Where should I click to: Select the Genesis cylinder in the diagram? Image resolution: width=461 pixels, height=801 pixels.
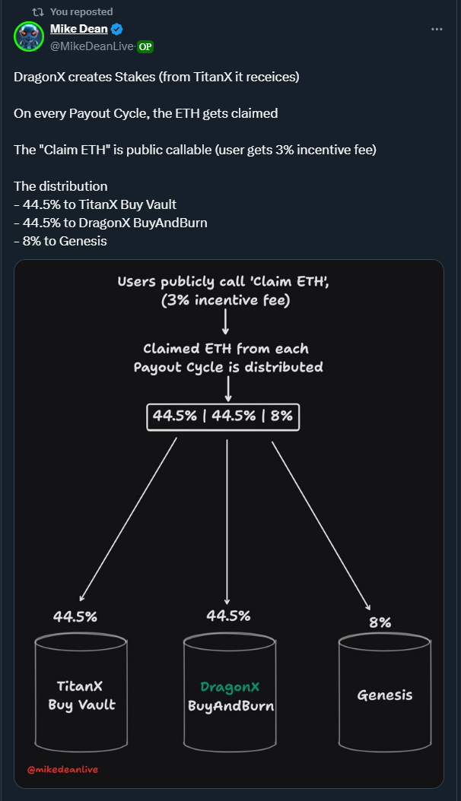point(385,693)
